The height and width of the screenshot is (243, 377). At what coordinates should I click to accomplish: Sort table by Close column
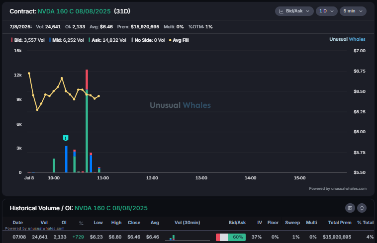point(134,223)
